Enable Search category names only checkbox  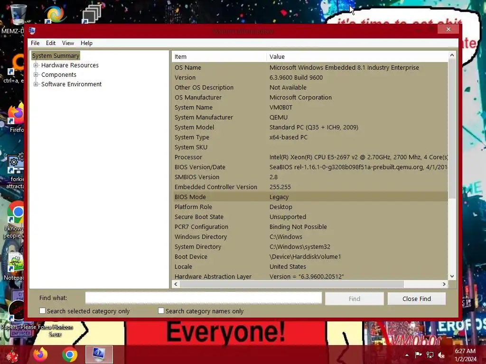click(x=161, y=311)
